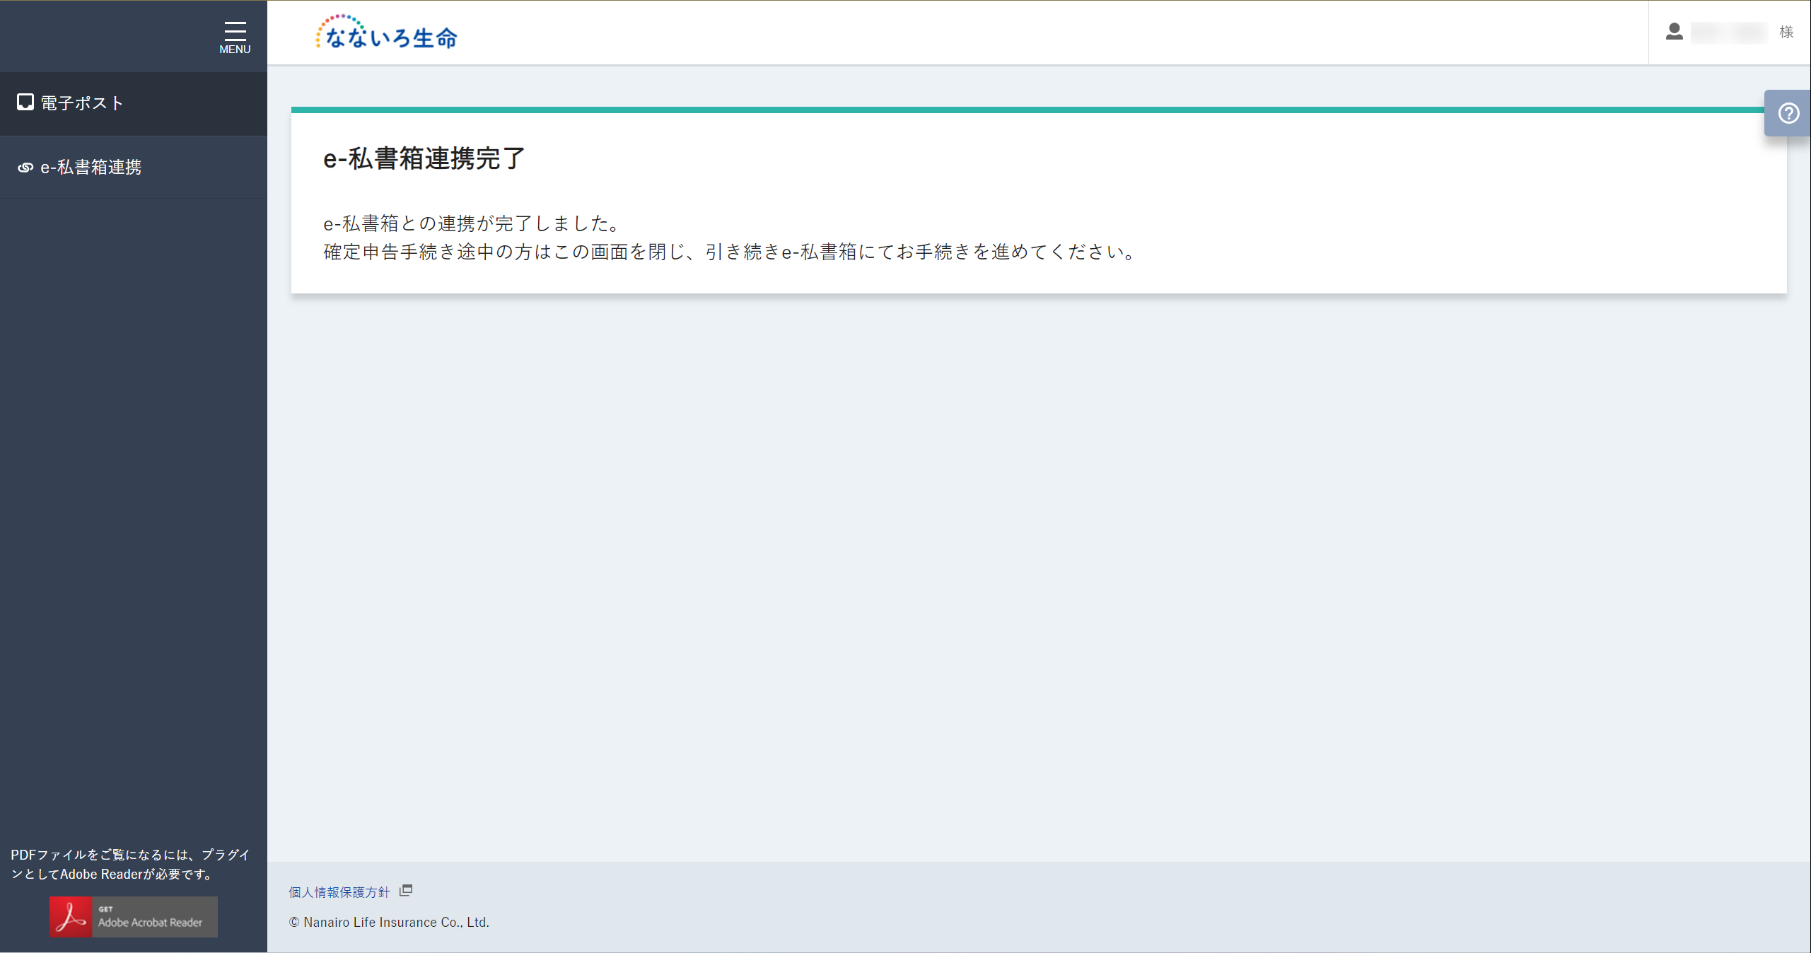Click the GET Adobe Acrobat Reader banner
Image resolution: width=1811 pixels, height=953 pixels.
(x=133, y=916)
